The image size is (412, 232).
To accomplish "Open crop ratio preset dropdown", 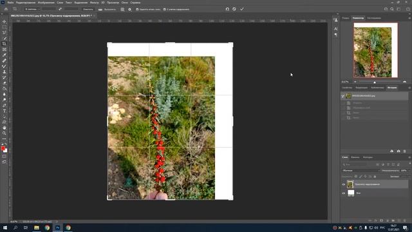I will click(32, 9).
